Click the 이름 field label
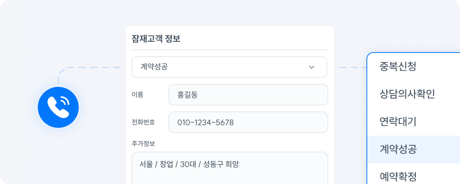The width and height of the screenshot is (460, 184). [x=137, y=95]
